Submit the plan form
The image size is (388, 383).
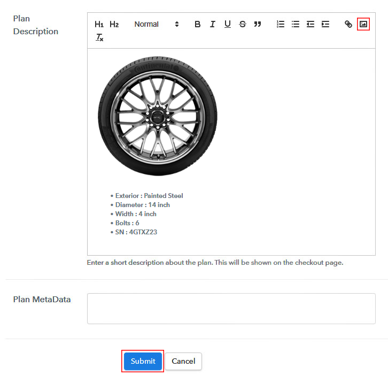click(x=143, y=361)
